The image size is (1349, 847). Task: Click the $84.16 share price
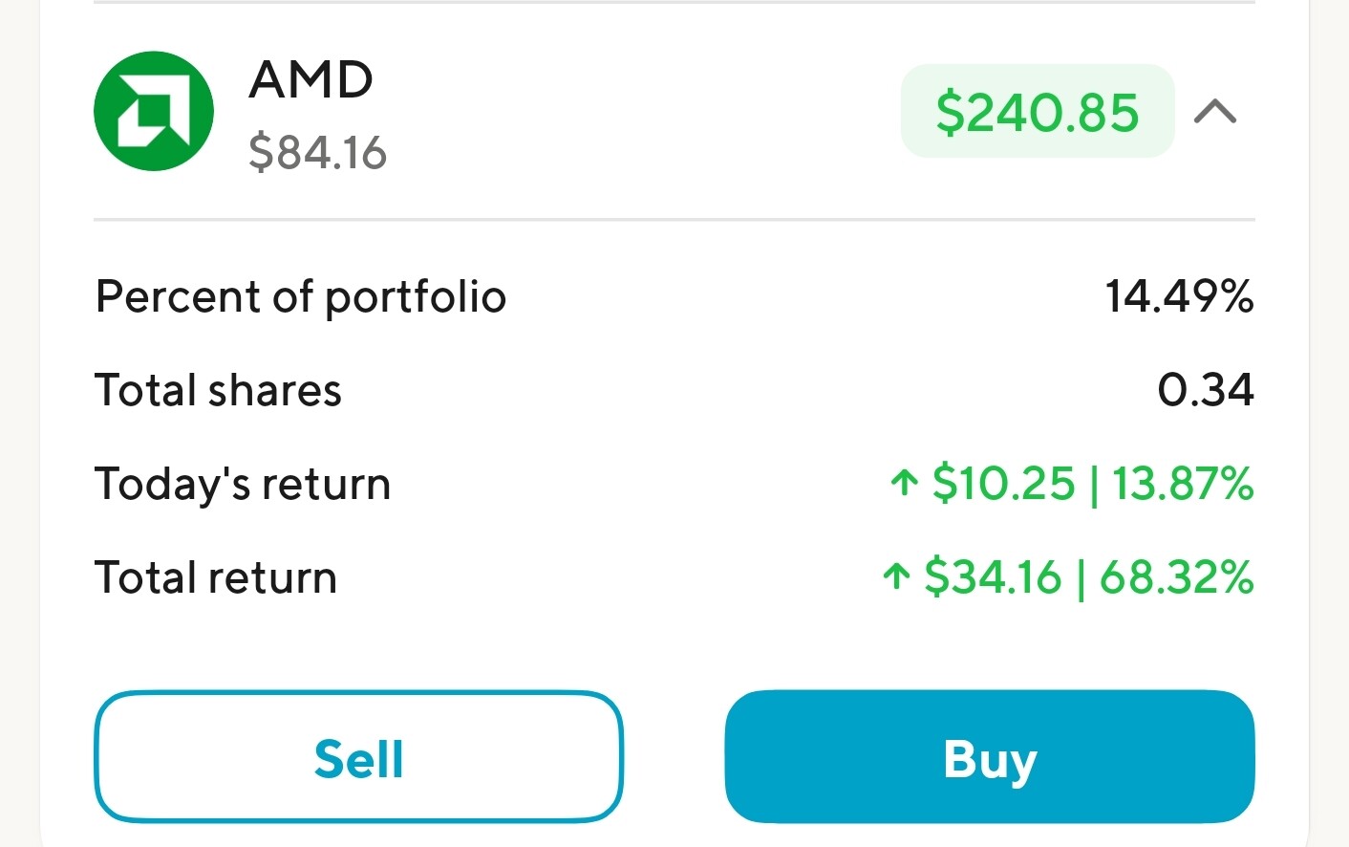[317, 153]
